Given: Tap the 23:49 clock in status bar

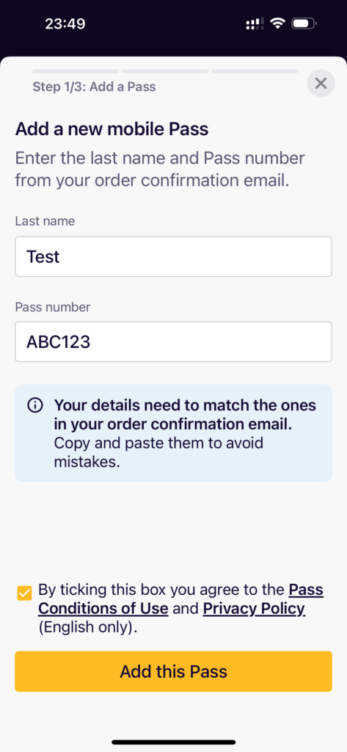Looking at the screenshot, I should pos(65,23).
